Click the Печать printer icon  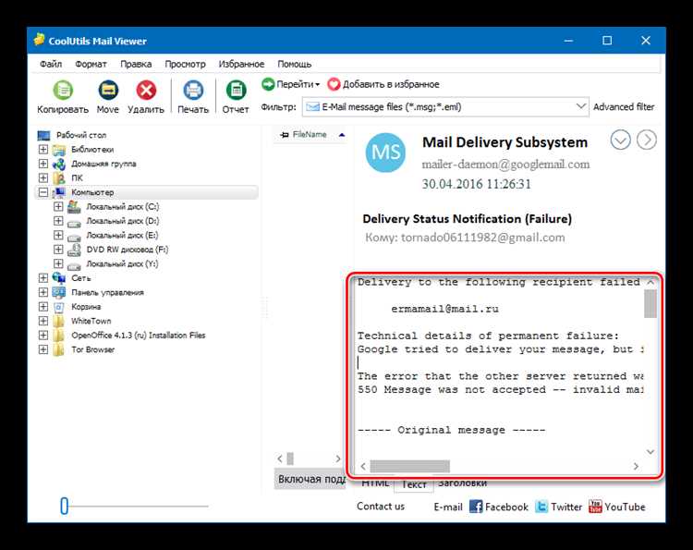(x=193, y=91)
